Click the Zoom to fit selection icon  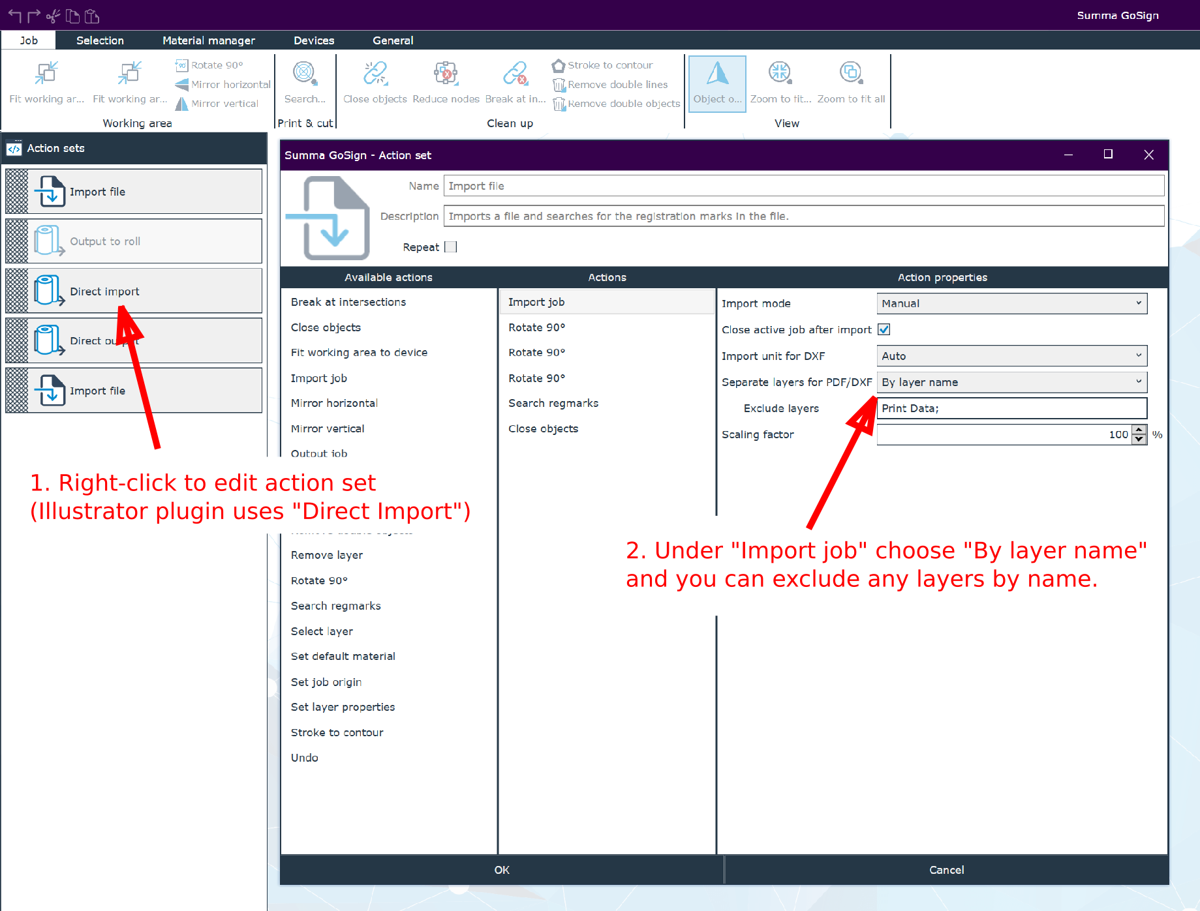pos(780,73)
